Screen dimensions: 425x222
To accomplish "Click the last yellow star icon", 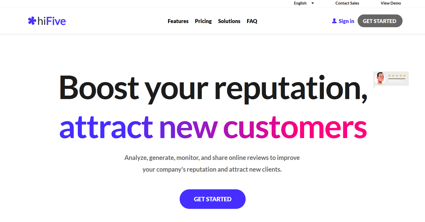I will [404, 76].
